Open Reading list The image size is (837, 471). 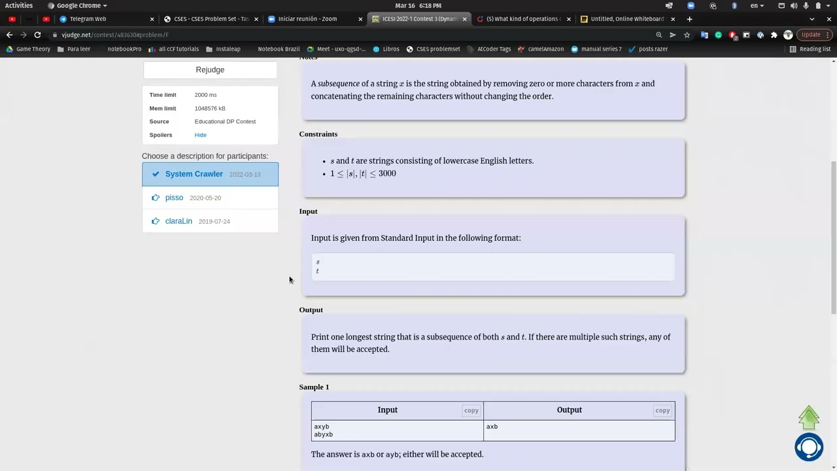pos(810,49)
